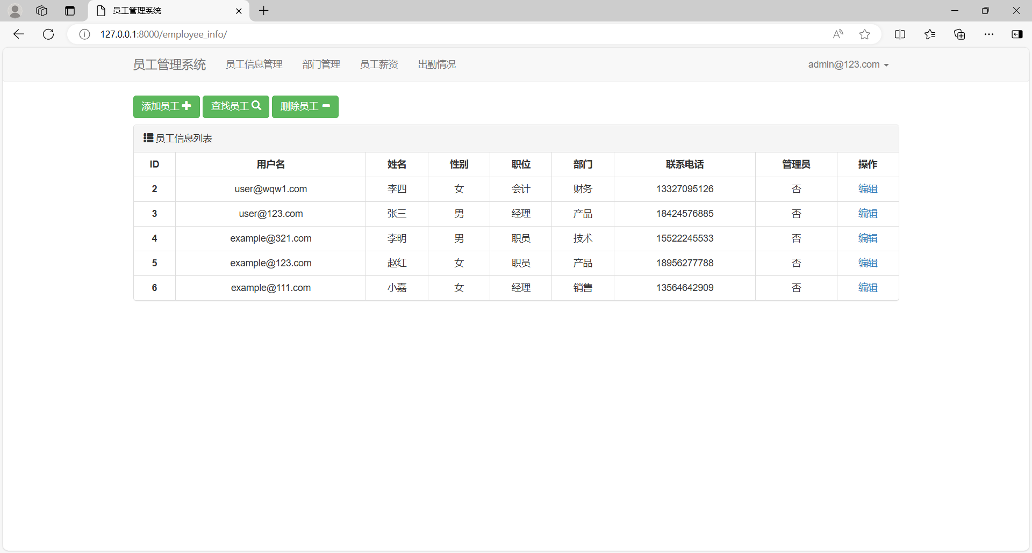Open 员工信息管理 in the navbar

tap(254, 64)
